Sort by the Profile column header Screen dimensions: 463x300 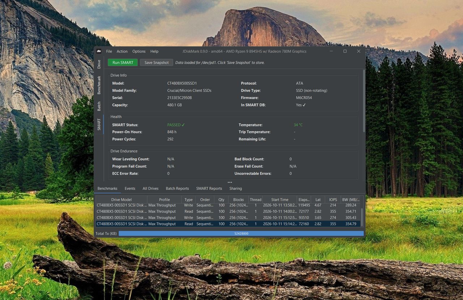[x=164, y=200]
